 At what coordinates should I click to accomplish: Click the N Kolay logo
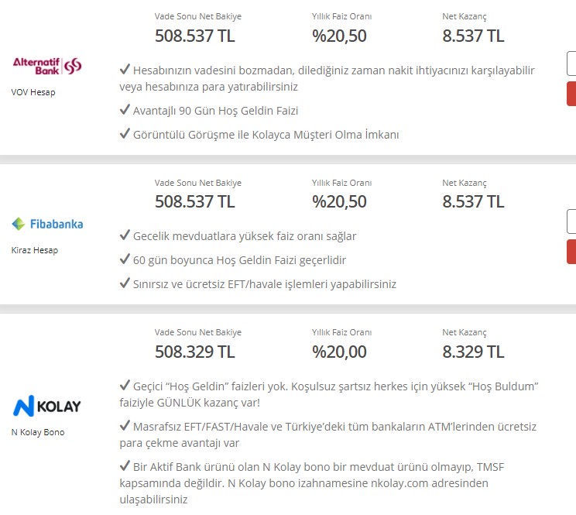(x=46, y=406)
